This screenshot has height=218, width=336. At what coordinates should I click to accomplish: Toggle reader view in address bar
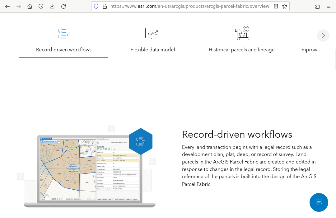[x=276, y=6]
